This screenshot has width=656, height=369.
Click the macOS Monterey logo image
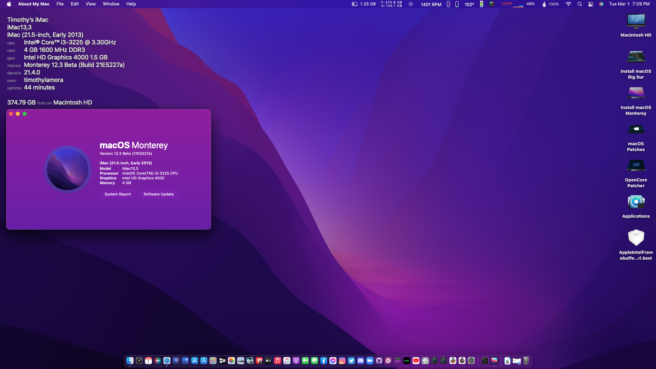68,169
